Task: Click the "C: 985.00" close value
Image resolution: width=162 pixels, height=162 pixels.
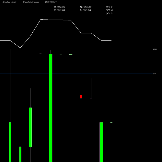Action: 60,10
